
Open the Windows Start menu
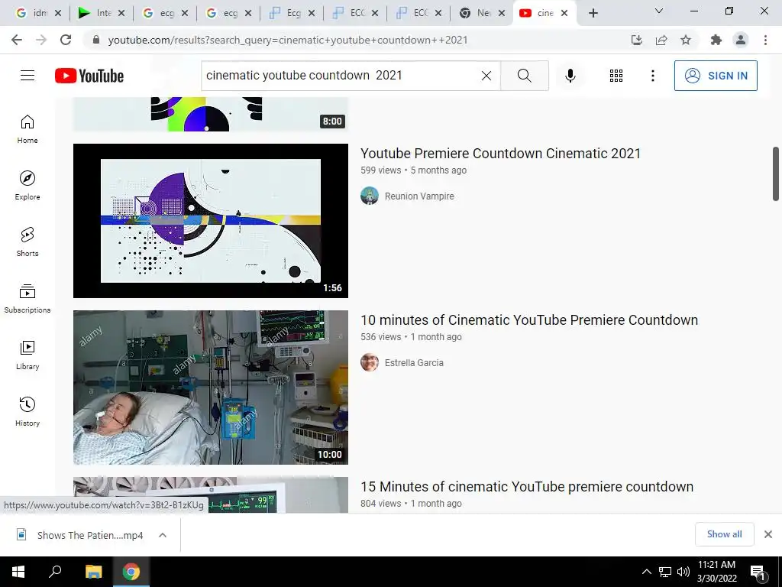tap(18, 572)
